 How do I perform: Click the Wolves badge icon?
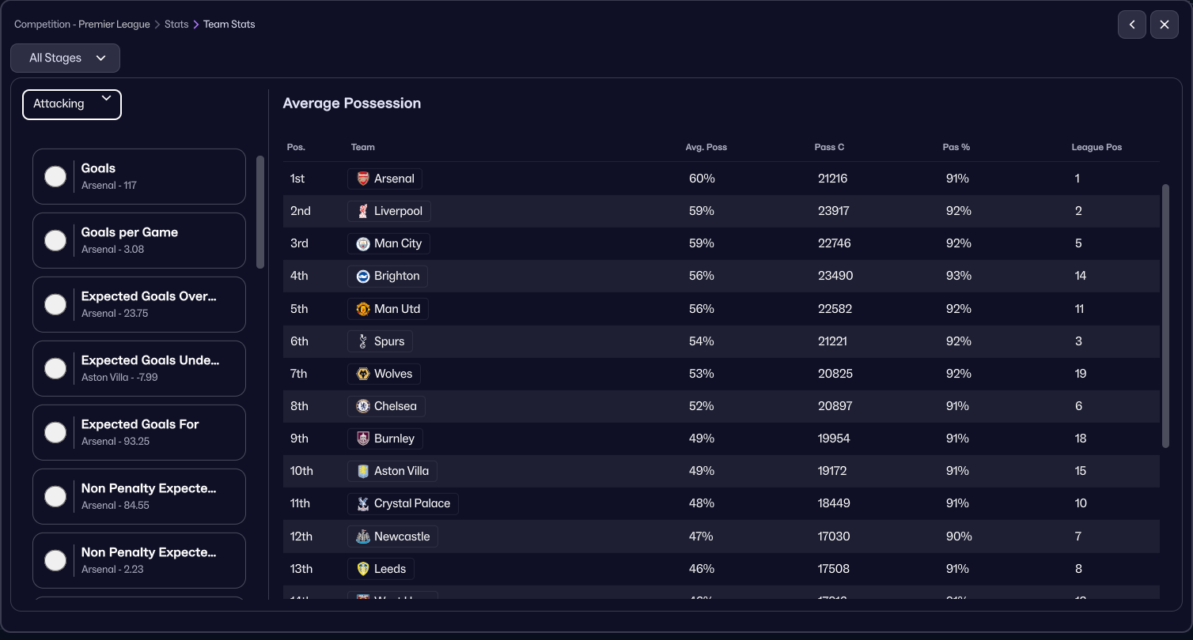coord(363,374)
